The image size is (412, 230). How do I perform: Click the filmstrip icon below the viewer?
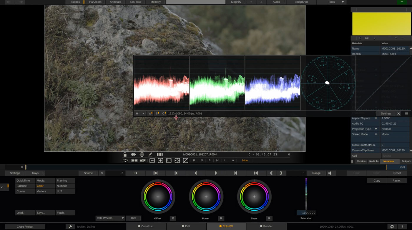pos(125,160)
